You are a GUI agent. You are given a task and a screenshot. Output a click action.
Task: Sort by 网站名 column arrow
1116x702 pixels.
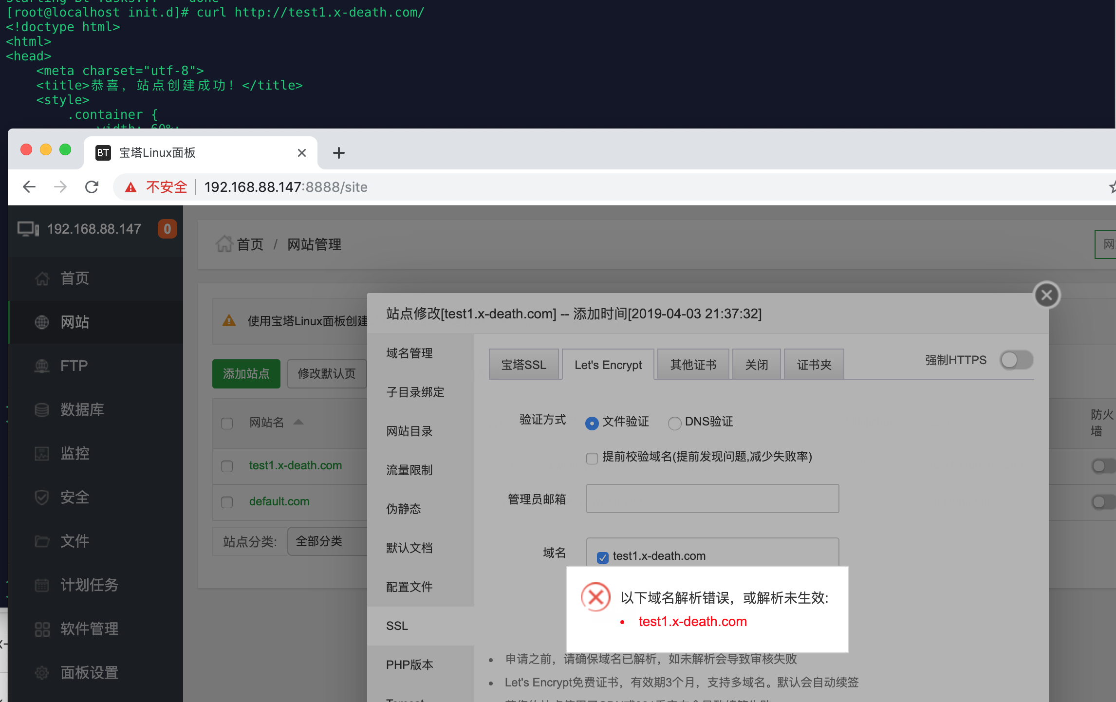click(298, 422)
